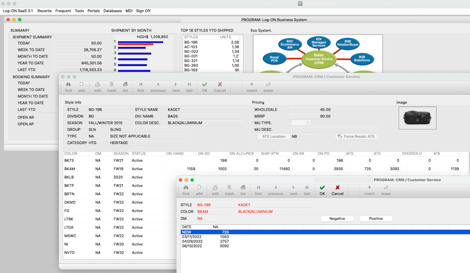The width and height of the screenshot is (470, 273).
Task: Select BKAM color row in grid
Action: tap(265, 169)
